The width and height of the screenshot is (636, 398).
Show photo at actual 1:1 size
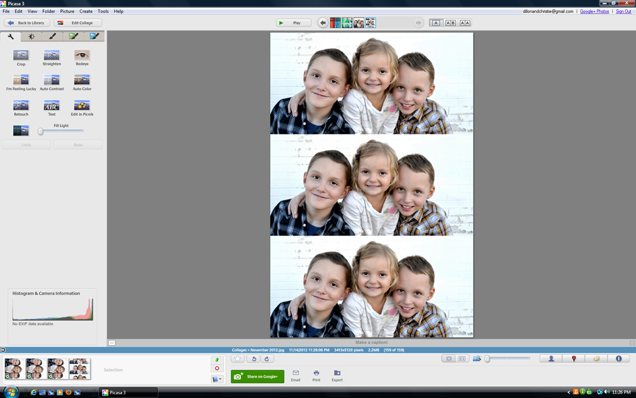462,359
